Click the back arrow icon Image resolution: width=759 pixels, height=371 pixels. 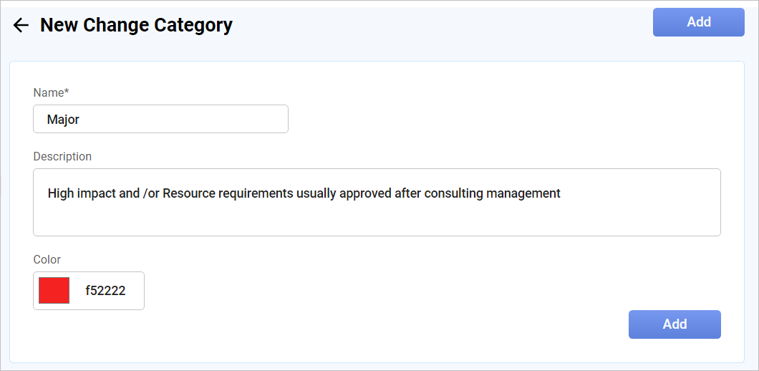coord(21,25)
